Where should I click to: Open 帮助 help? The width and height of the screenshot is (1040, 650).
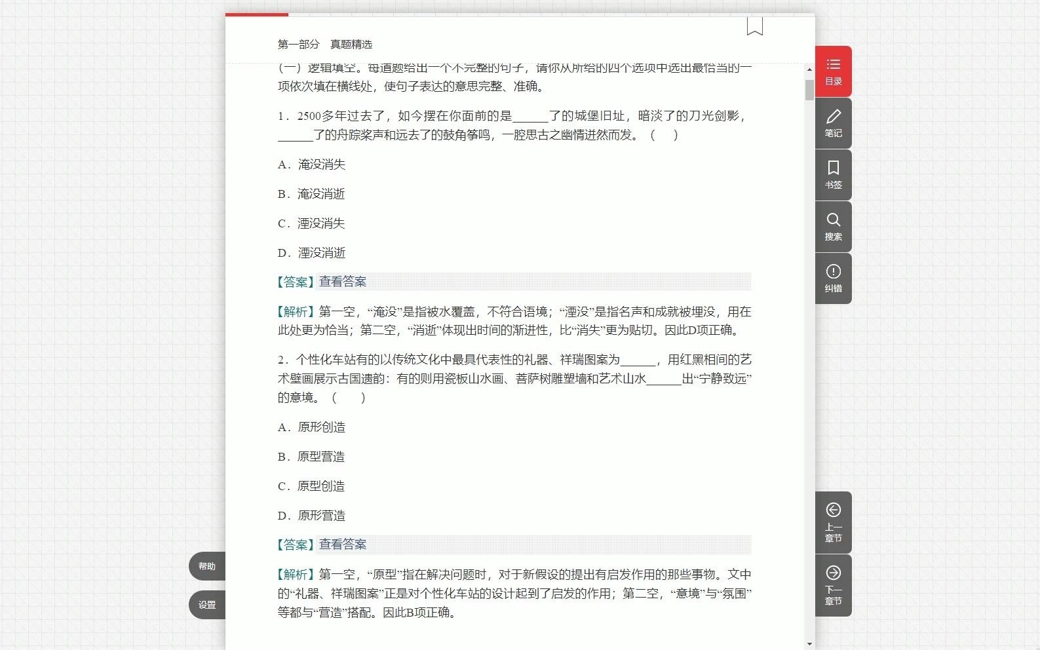pyautogui.click(x=207, y=566)
